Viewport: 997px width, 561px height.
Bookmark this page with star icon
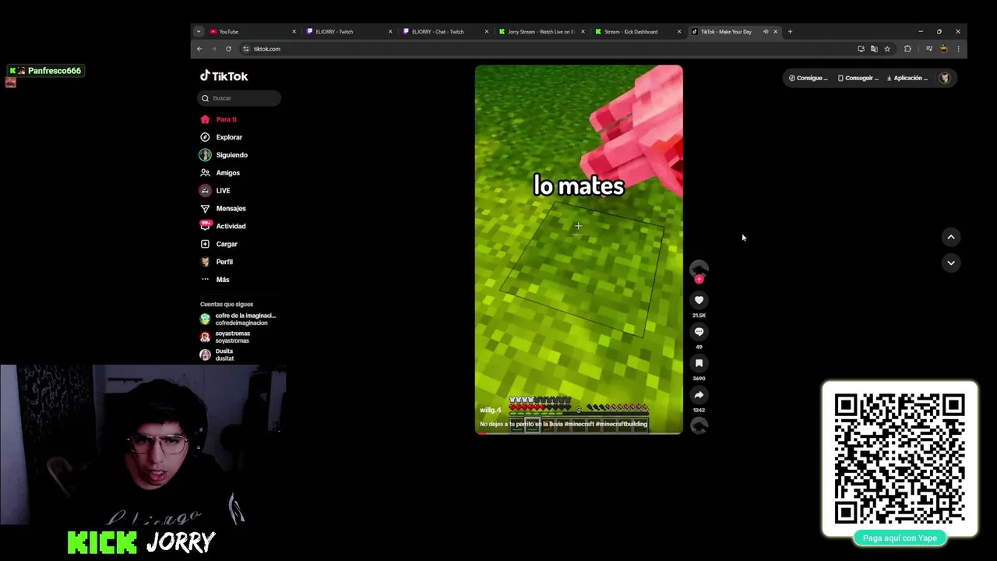click(887, 49)
